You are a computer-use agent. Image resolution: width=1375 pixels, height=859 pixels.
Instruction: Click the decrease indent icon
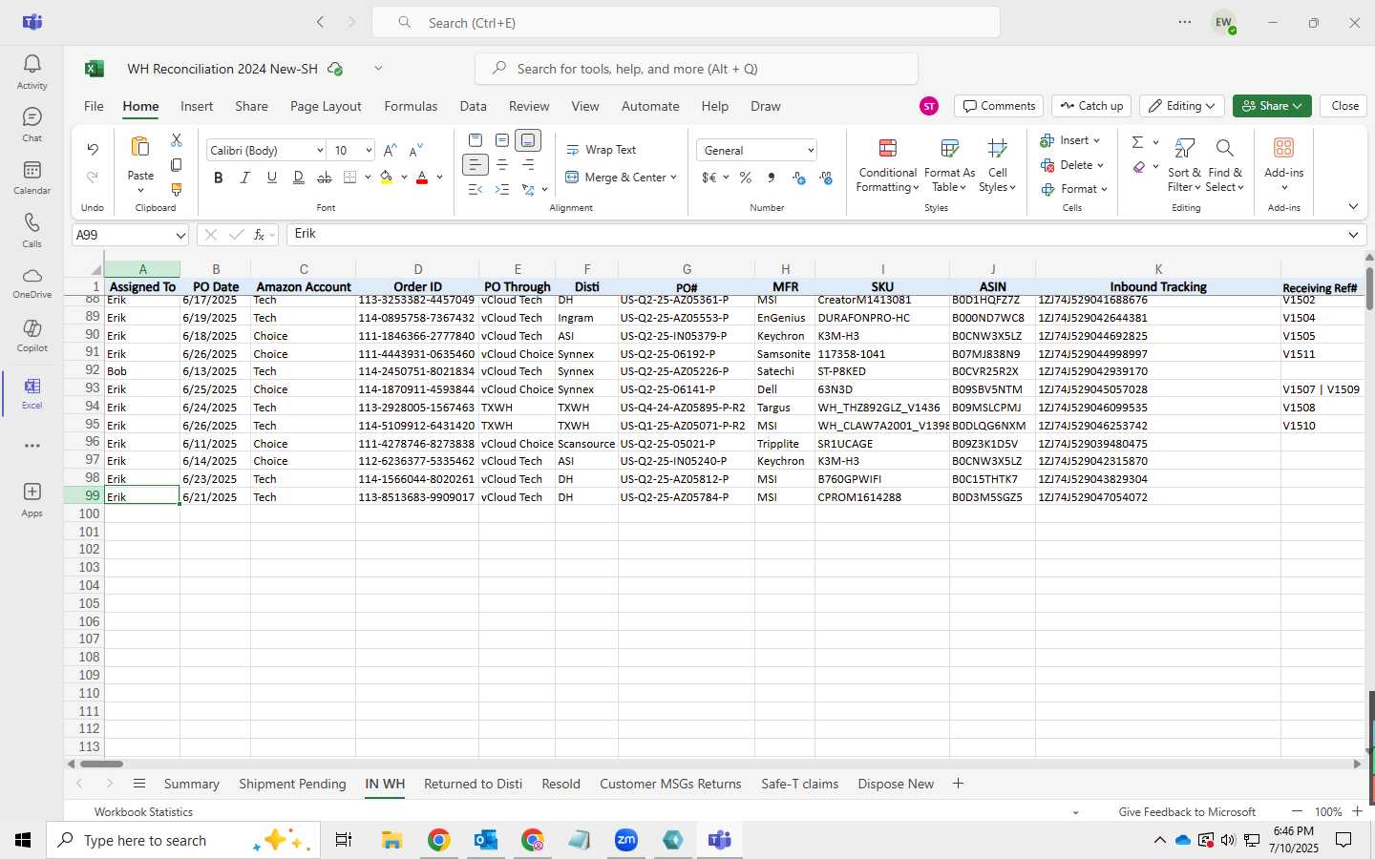coord(476,189)
